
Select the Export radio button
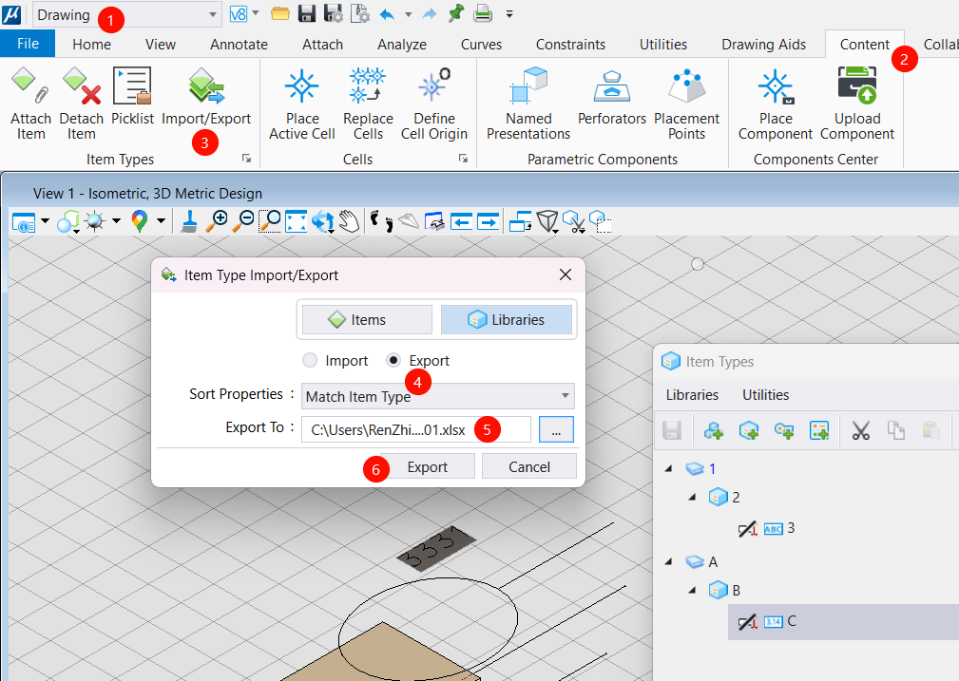pos(395,361)
